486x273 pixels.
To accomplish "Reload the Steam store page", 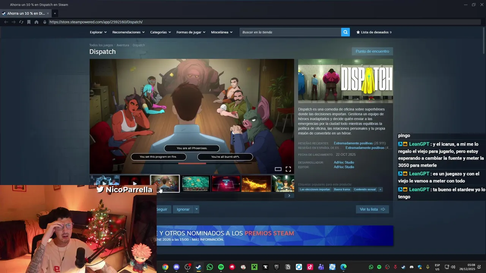I will point(21,22).
